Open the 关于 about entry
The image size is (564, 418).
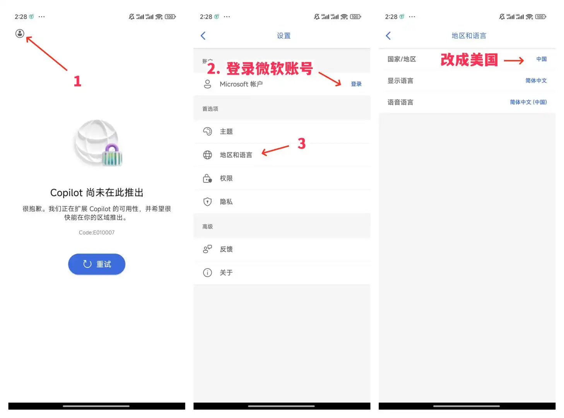point(282,272)
